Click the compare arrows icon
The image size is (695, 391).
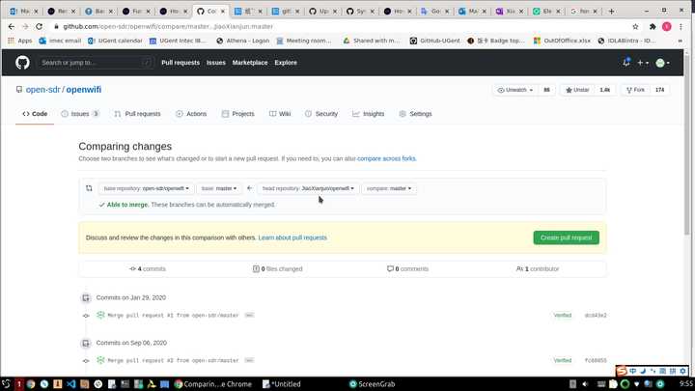(89, 188)
